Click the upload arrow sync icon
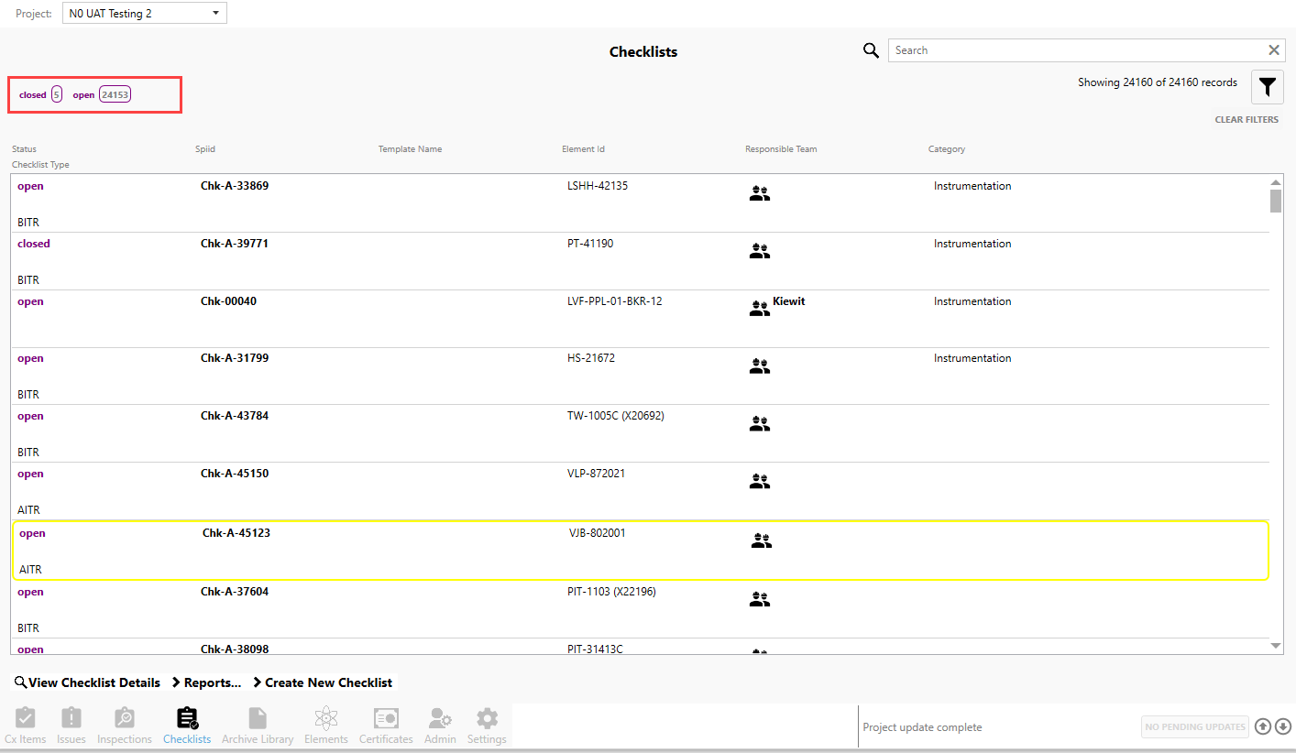 pyautogui.click(x=1263, y=726)
